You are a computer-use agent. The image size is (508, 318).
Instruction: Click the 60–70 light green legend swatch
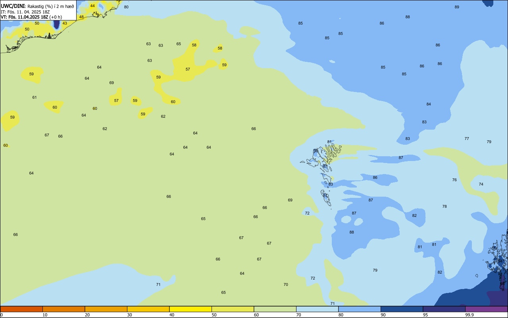275,309
